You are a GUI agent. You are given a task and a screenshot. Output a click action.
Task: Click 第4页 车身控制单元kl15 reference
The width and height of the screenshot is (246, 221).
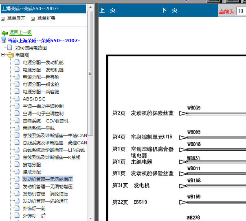[x=142, y=137]
